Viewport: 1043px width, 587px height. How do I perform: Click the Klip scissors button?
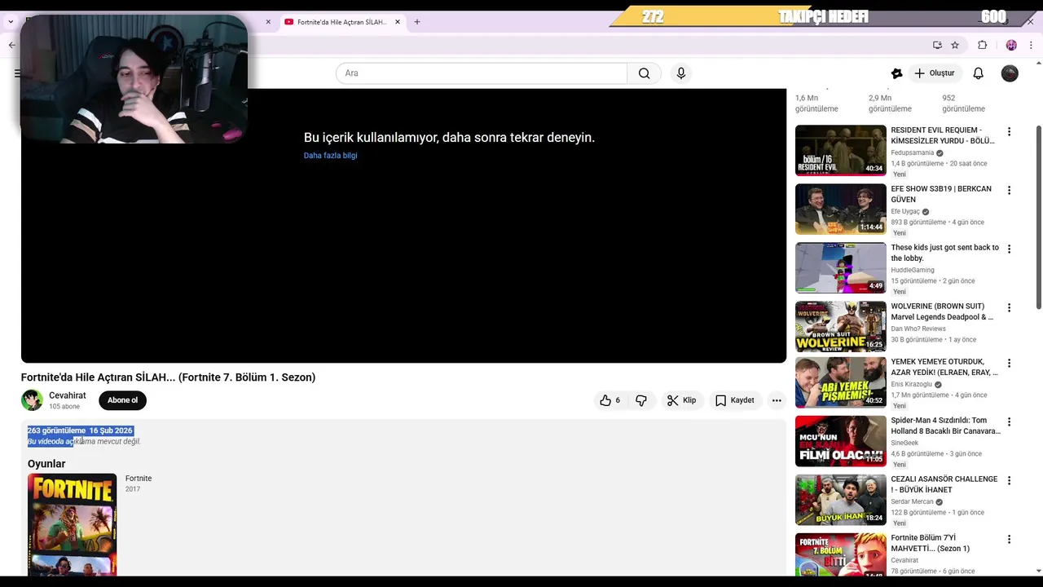pyautogui.click(x=681, y=400)
